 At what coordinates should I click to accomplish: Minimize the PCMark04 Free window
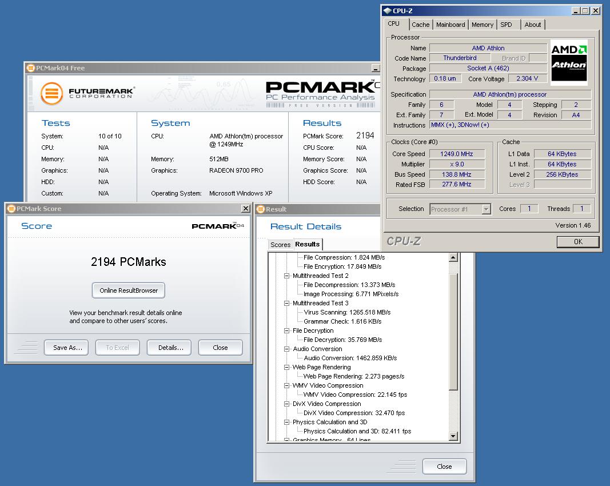tap(376, 69)
